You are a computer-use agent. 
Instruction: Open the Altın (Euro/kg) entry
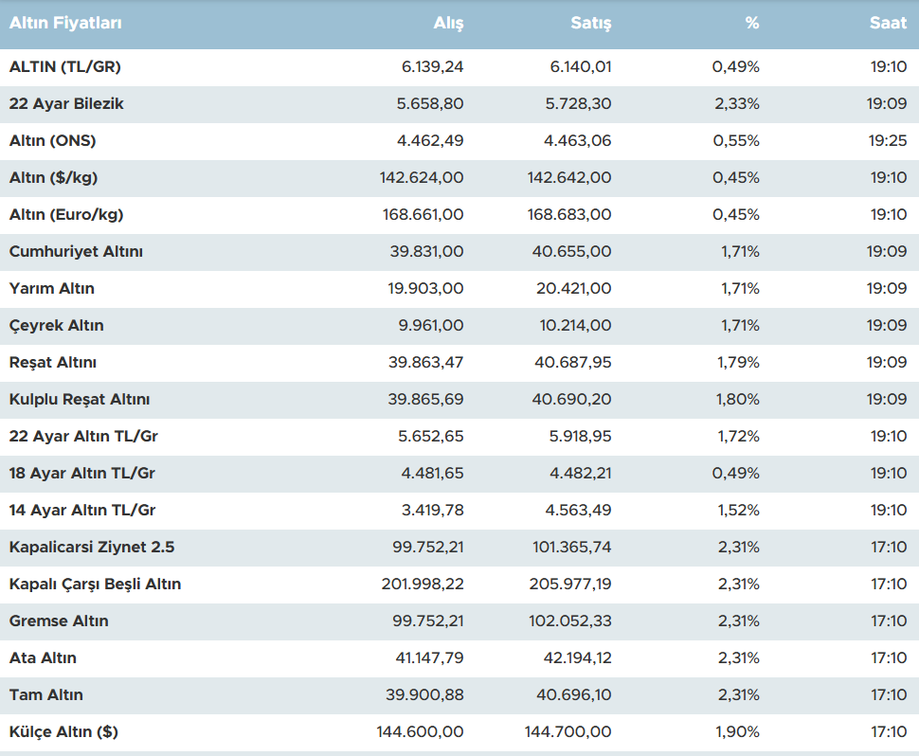point(66,215)
